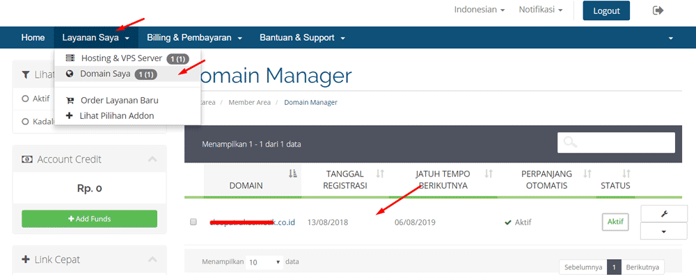The height and width of the screenshot is (275, 696).
Task: Go to the Home menu item
Action: click(33, 37)
